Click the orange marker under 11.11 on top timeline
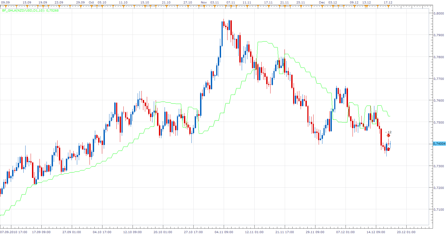 [x=247, y=6]
